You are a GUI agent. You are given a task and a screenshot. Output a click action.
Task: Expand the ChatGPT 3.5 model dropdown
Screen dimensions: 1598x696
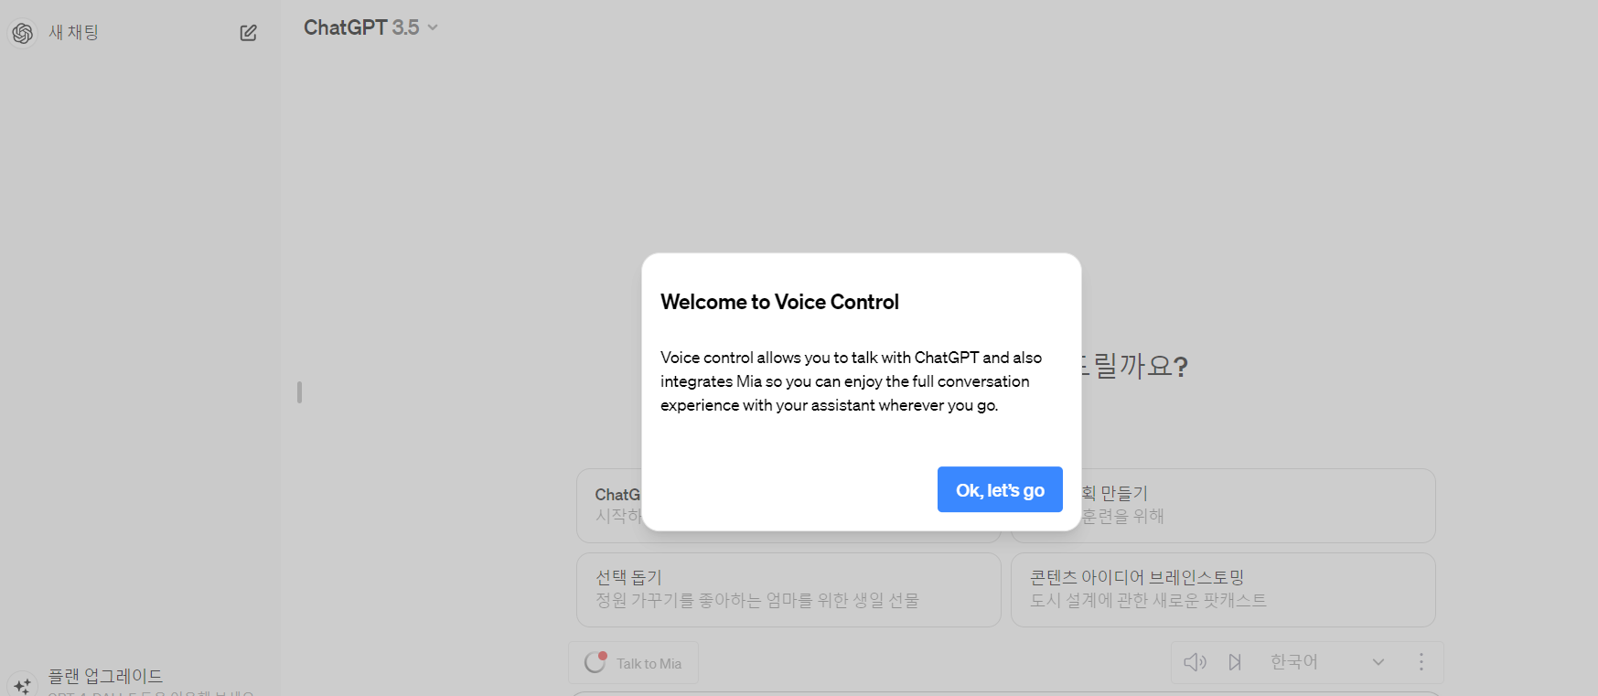coord(371,27)
